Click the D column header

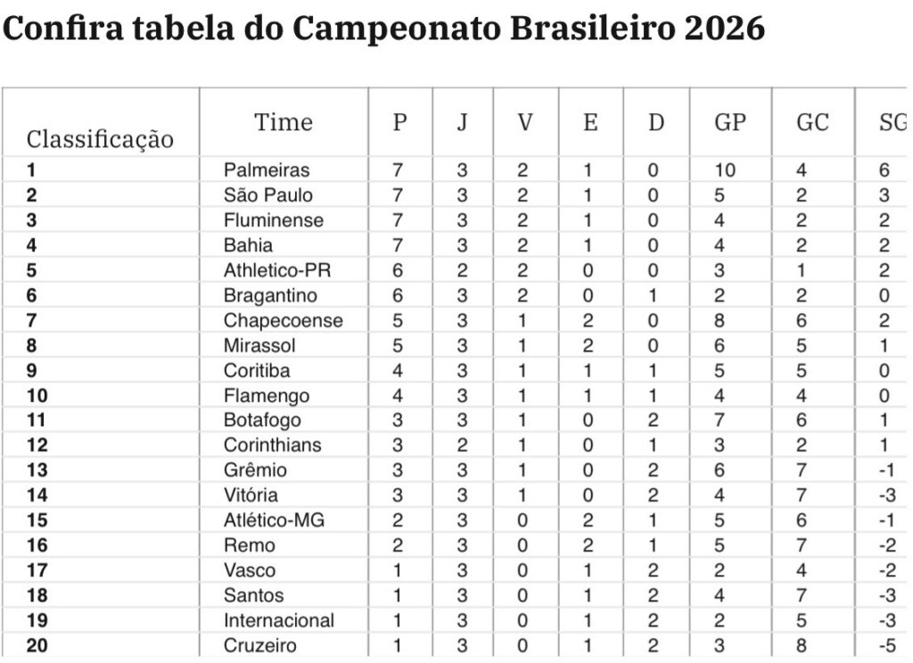tap(656, 122)
